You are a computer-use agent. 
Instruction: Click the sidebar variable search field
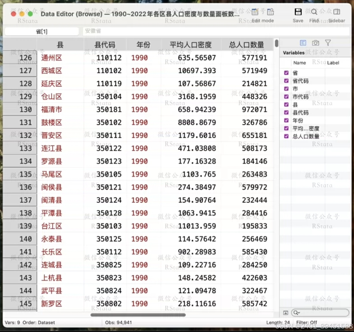point(320,313)
